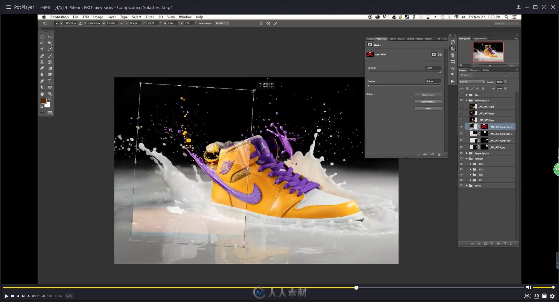Show the Plan group
Viewport: 559px width, 302px height.
[461, 95]
